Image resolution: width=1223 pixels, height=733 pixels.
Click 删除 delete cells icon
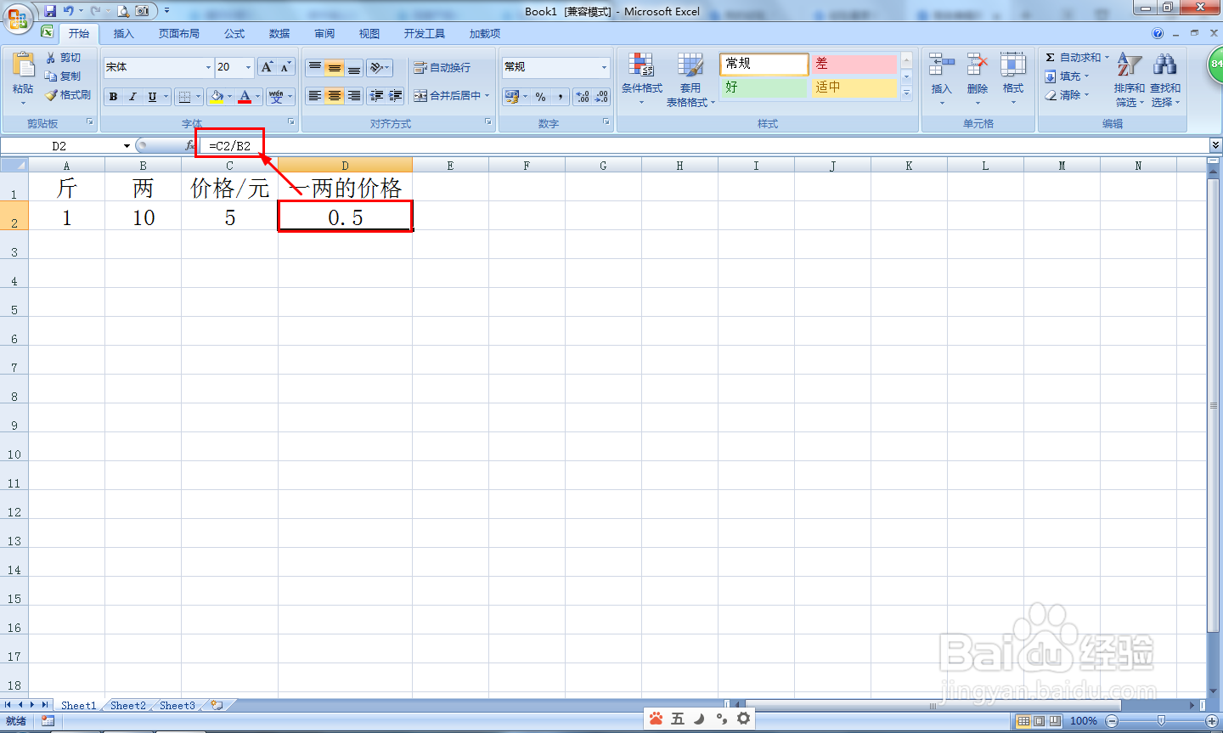(978, 66)
